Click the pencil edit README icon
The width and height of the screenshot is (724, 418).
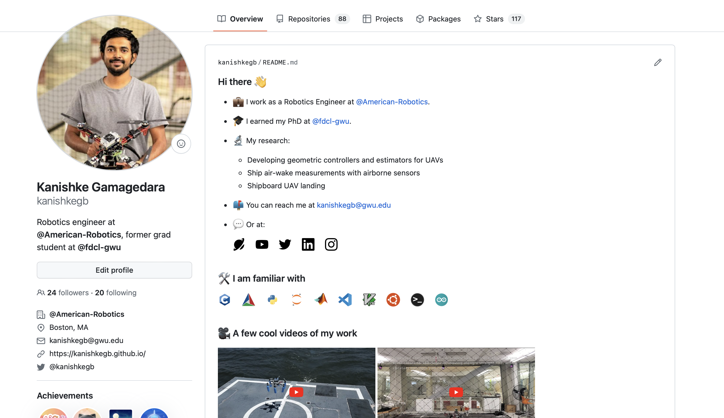pyautogui.click(x=658, y=62)
